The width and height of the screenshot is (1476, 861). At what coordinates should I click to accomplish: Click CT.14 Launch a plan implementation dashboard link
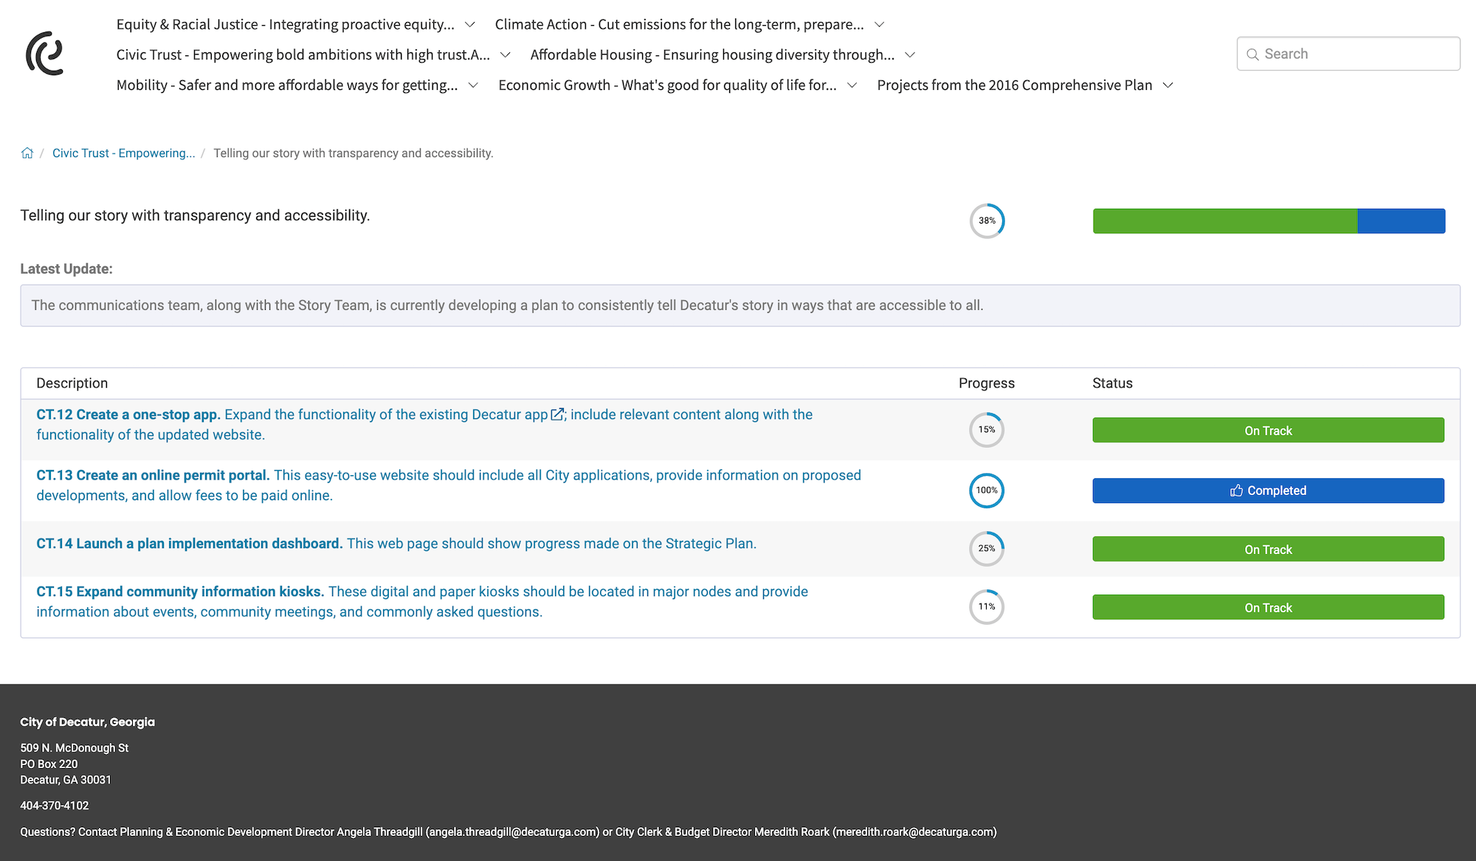[x=189, y=543]
